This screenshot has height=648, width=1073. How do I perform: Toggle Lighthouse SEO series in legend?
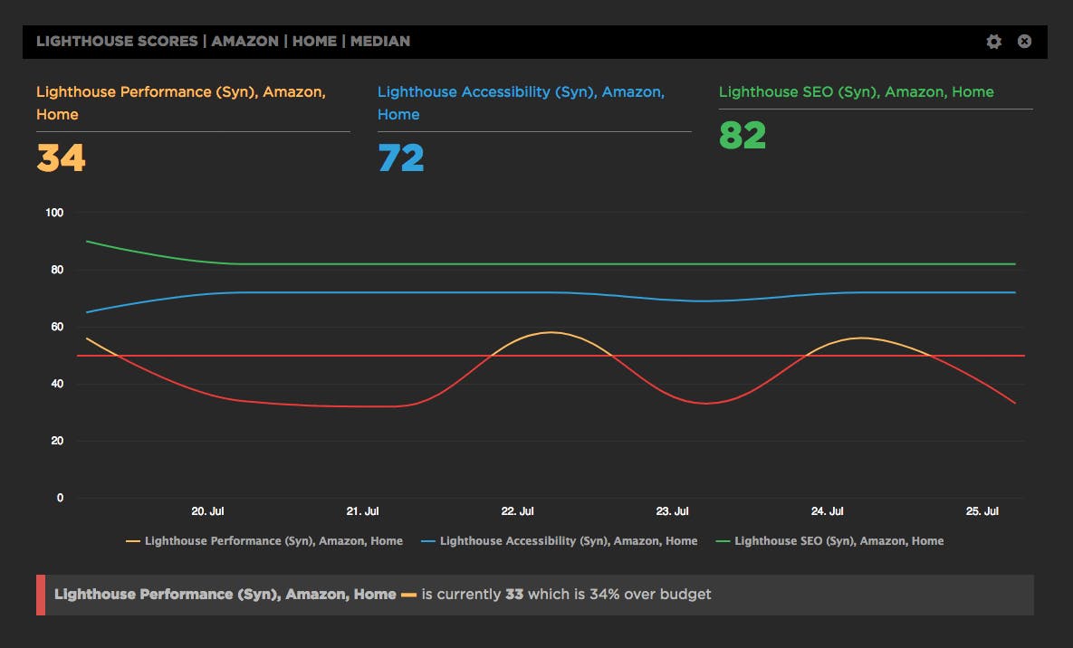(829, 541)
